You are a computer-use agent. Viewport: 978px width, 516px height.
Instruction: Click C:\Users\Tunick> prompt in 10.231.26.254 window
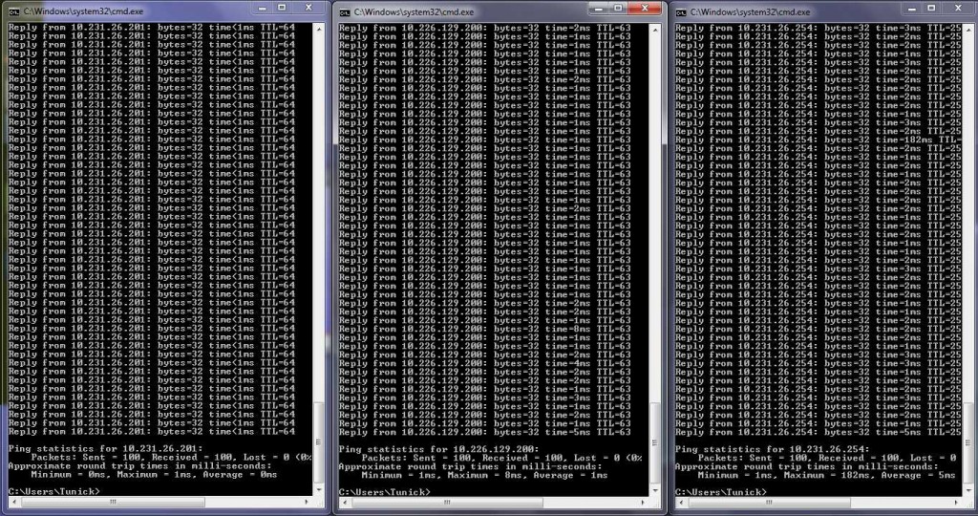(x=721, y=492)
